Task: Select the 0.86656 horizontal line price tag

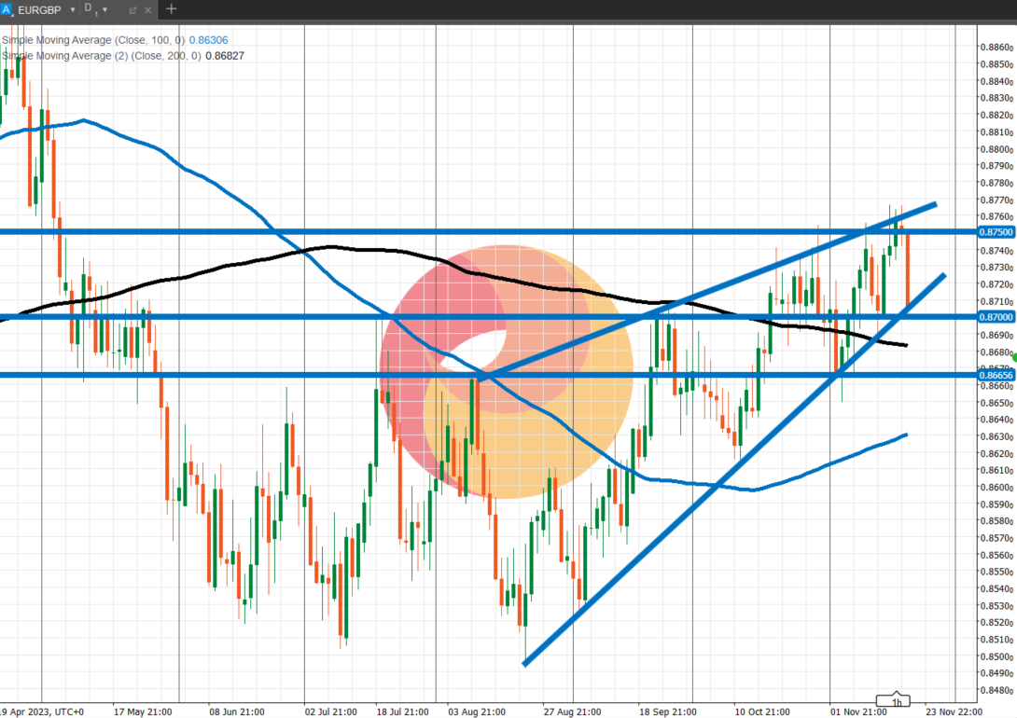Action: pos(996,375)
